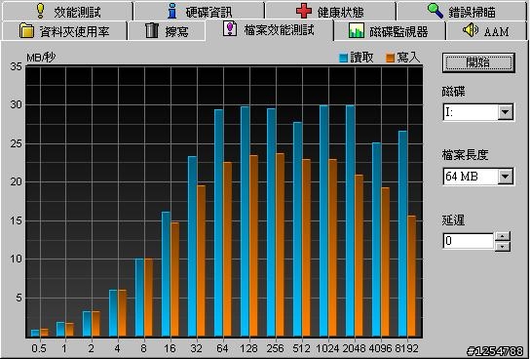530x359 pixels.
Task: Click the 檔案長度 label
Action: pyautogui.click(x=465, y=155)
